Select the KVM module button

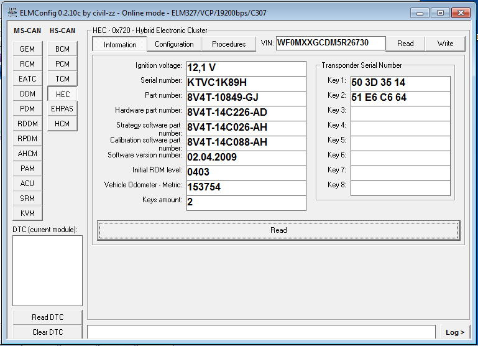coord(27,213)
